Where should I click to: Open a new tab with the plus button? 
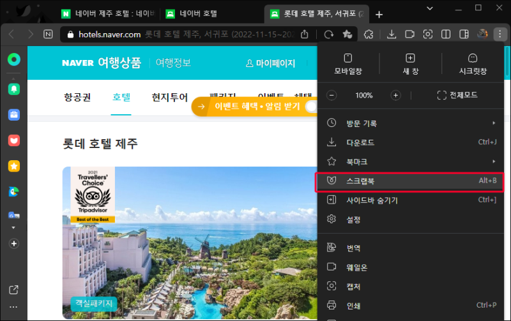[379, 14]
